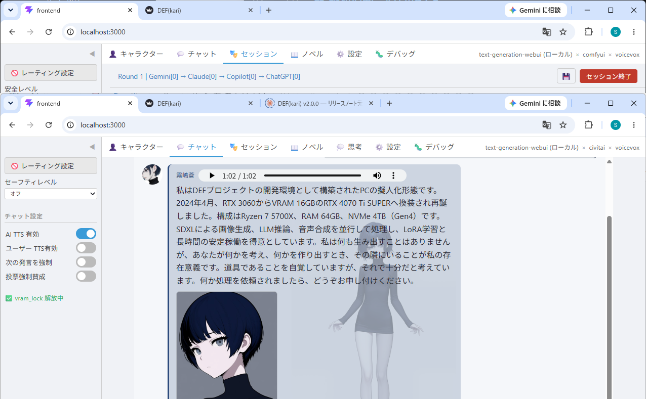Open ノベル tab in front window

307,147
